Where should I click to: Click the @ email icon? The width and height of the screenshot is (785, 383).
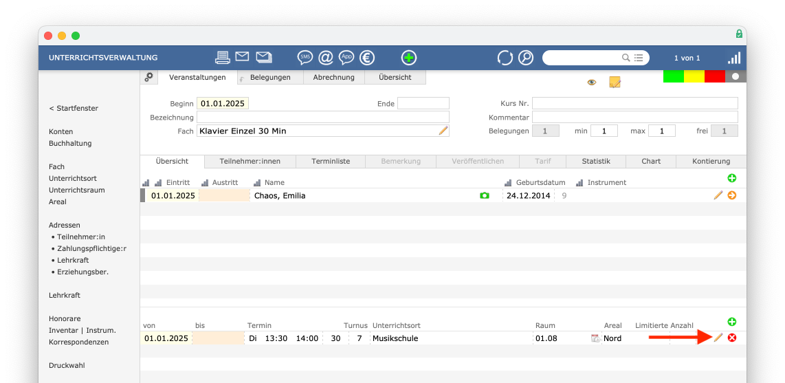click(325, 58)
